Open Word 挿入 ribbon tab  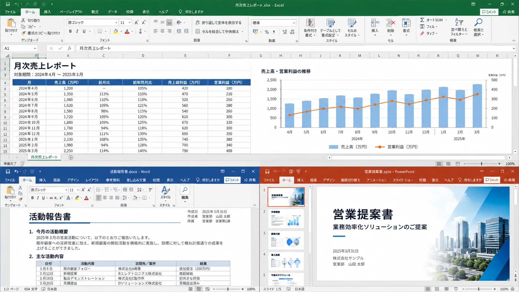click(x=43, y=180)
